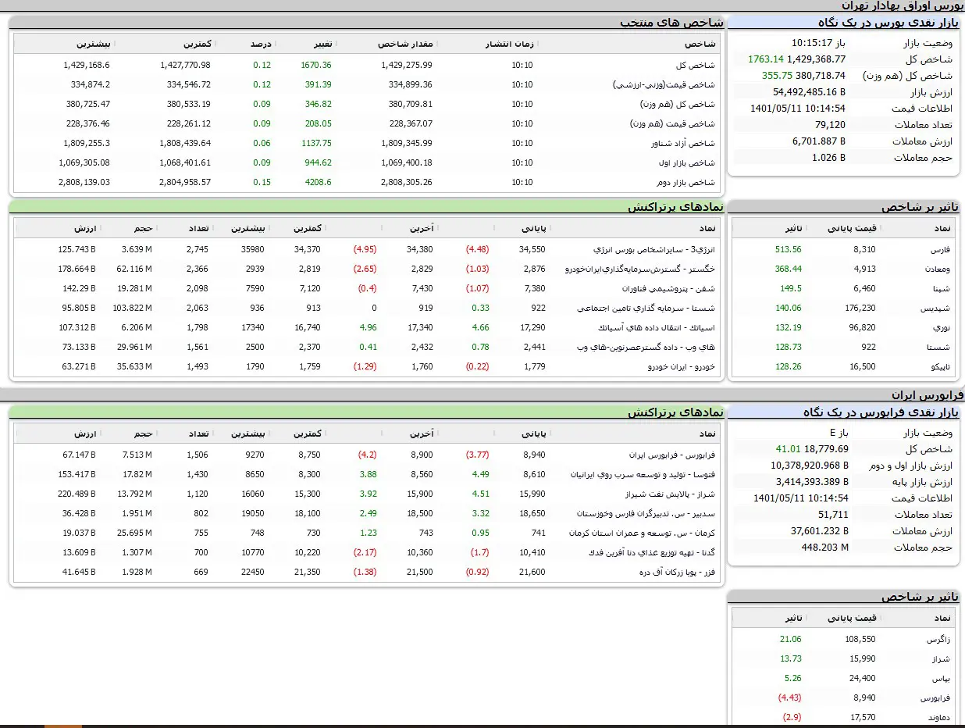The width and height of the screenshot is (965, 728).
Task: Click the درصد column header in indices table
Action: click(x=261, y=44)
